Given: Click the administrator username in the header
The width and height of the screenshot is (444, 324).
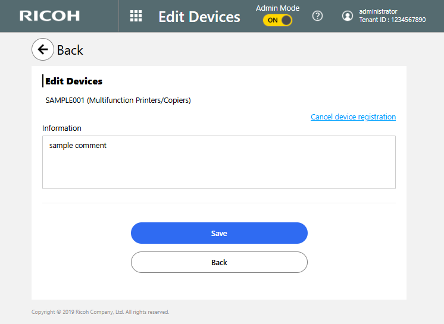Looking at the screenshot, I should (x=378, y=11).
